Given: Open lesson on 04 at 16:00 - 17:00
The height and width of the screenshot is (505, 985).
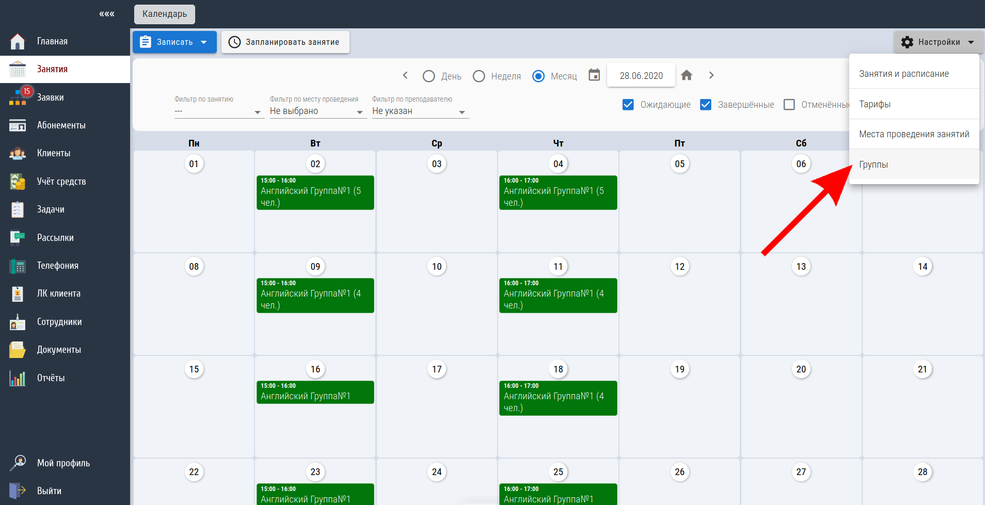Looking at the screenshot, I should pos(558,192).
